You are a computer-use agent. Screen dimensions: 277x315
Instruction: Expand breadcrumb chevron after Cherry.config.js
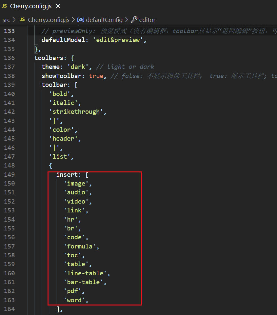[x=73, y=20]
